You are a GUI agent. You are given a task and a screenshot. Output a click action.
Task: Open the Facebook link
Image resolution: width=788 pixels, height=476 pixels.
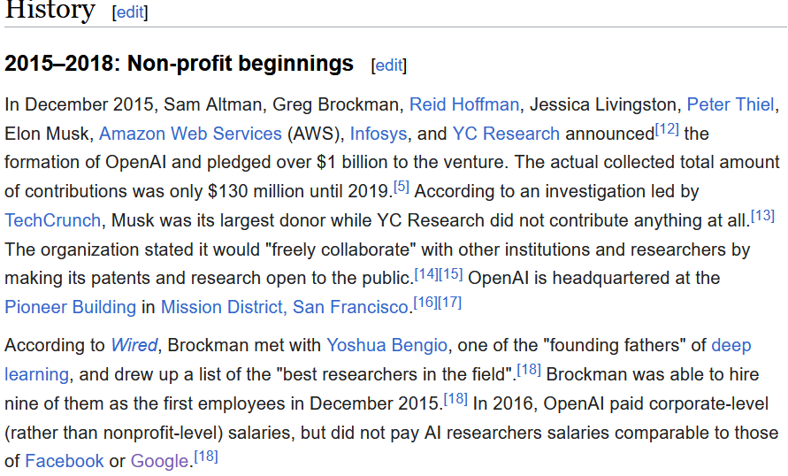[x=65, y=461]
